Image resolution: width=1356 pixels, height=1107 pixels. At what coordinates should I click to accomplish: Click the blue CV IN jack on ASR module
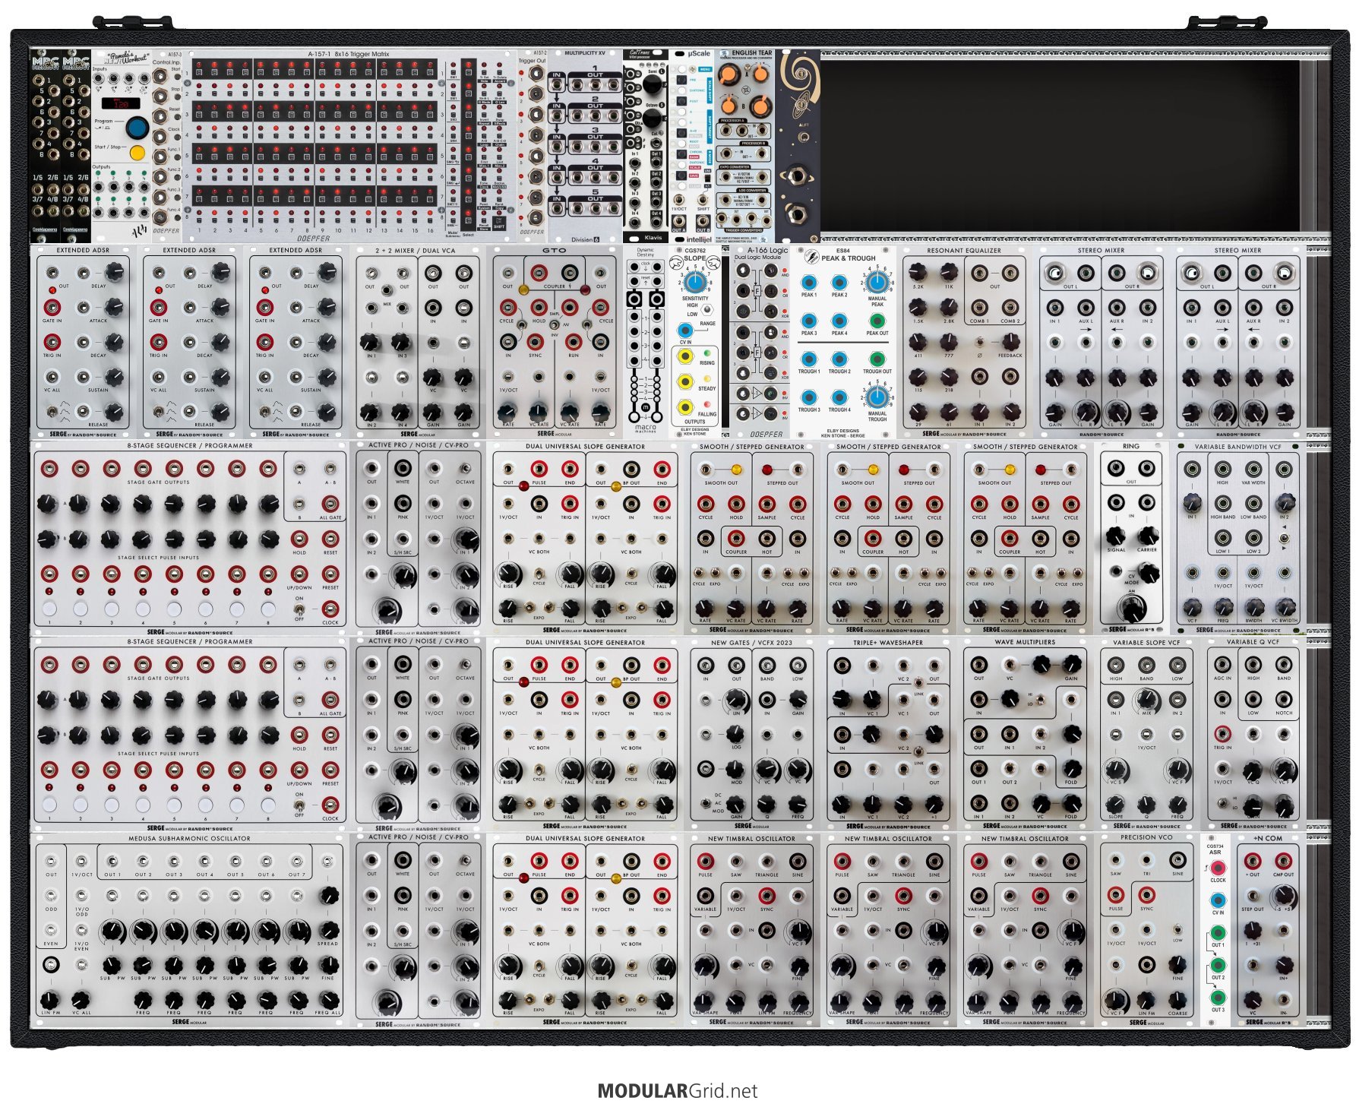tap(1218, 900)
